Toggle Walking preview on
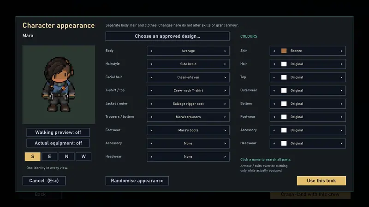This screenshot has height=207, width=369. 58,132
